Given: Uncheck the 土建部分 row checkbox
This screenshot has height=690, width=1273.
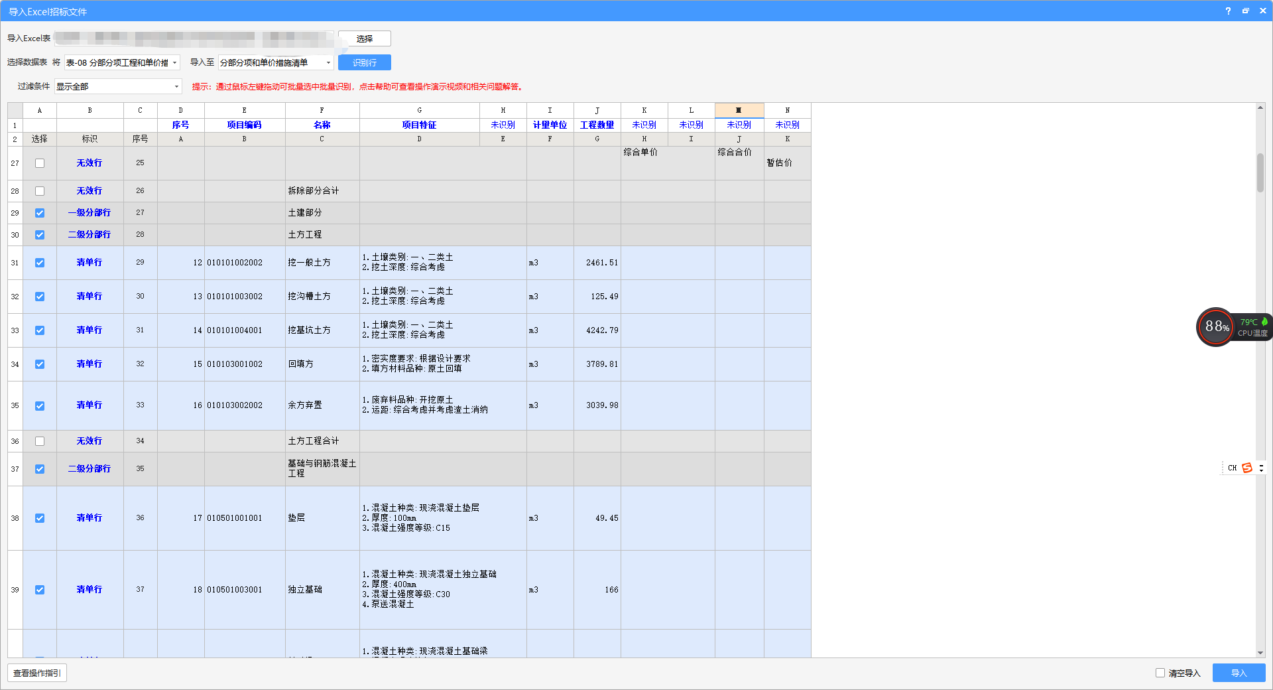Looking at the screenshot, I should pyautogui.click(x=40, y=213).
